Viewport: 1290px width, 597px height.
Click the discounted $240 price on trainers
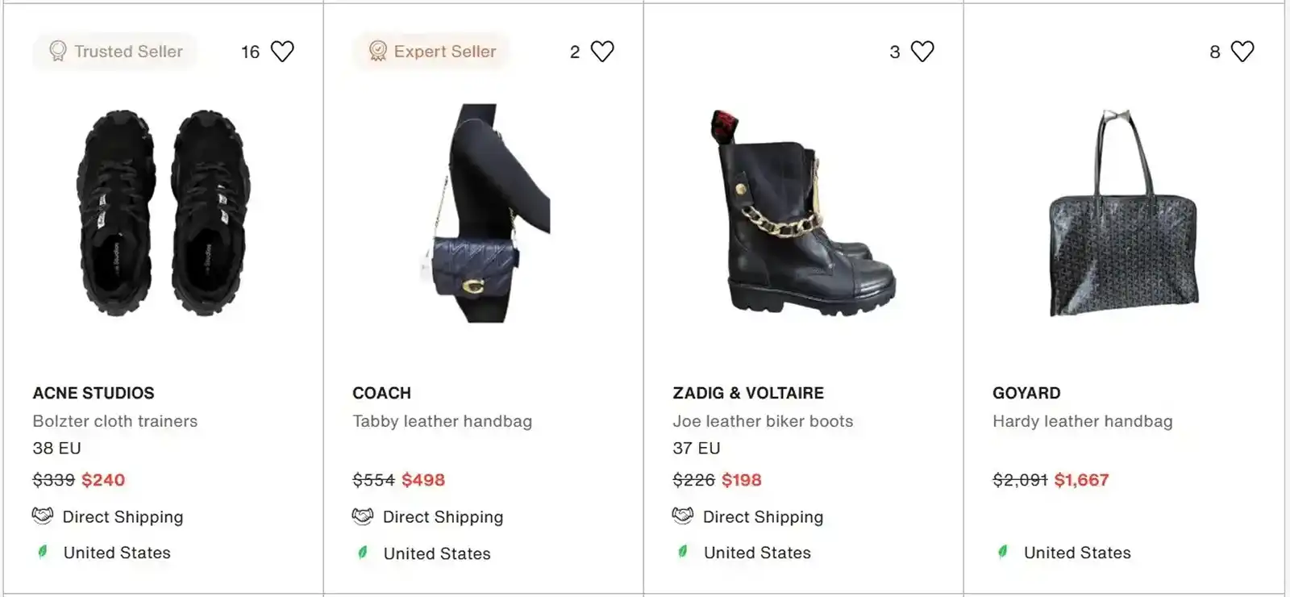coord(102,479)
